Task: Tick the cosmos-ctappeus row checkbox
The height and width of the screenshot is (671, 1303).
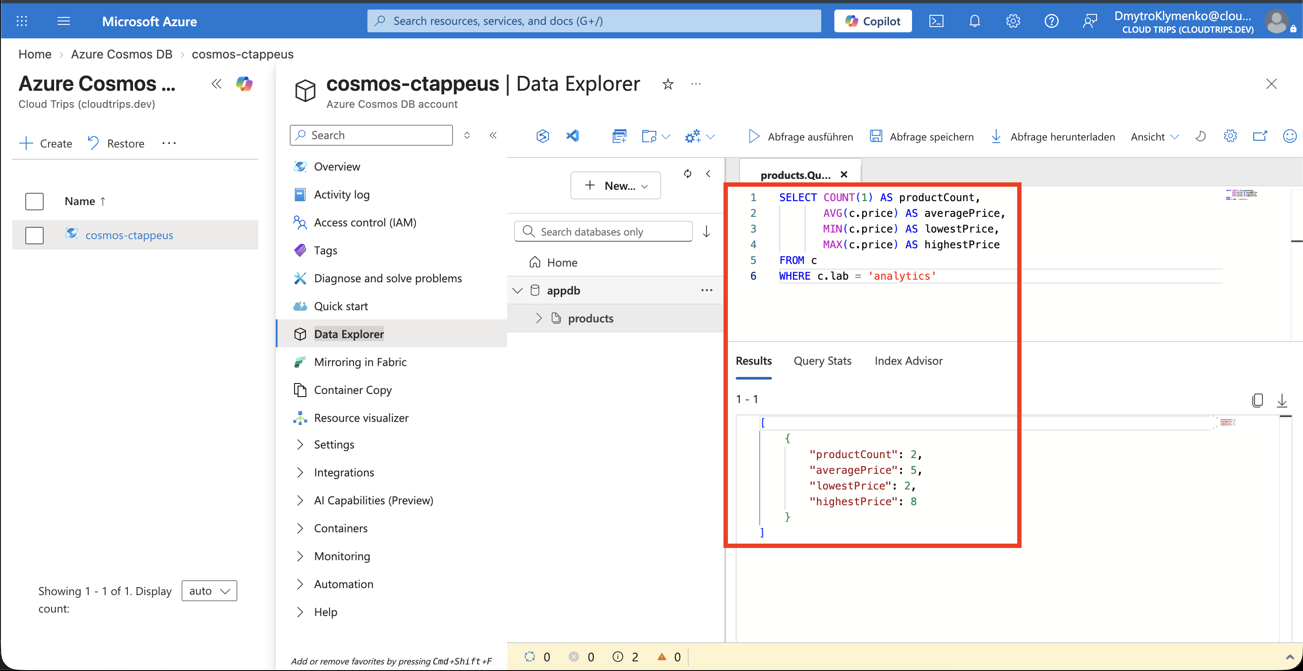Action: (34, 235)
